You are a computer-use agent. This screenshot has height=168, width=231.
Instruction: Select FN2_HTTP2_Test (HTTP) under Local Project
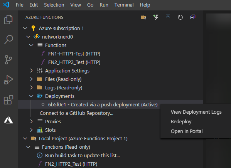(x=71, y=164)
